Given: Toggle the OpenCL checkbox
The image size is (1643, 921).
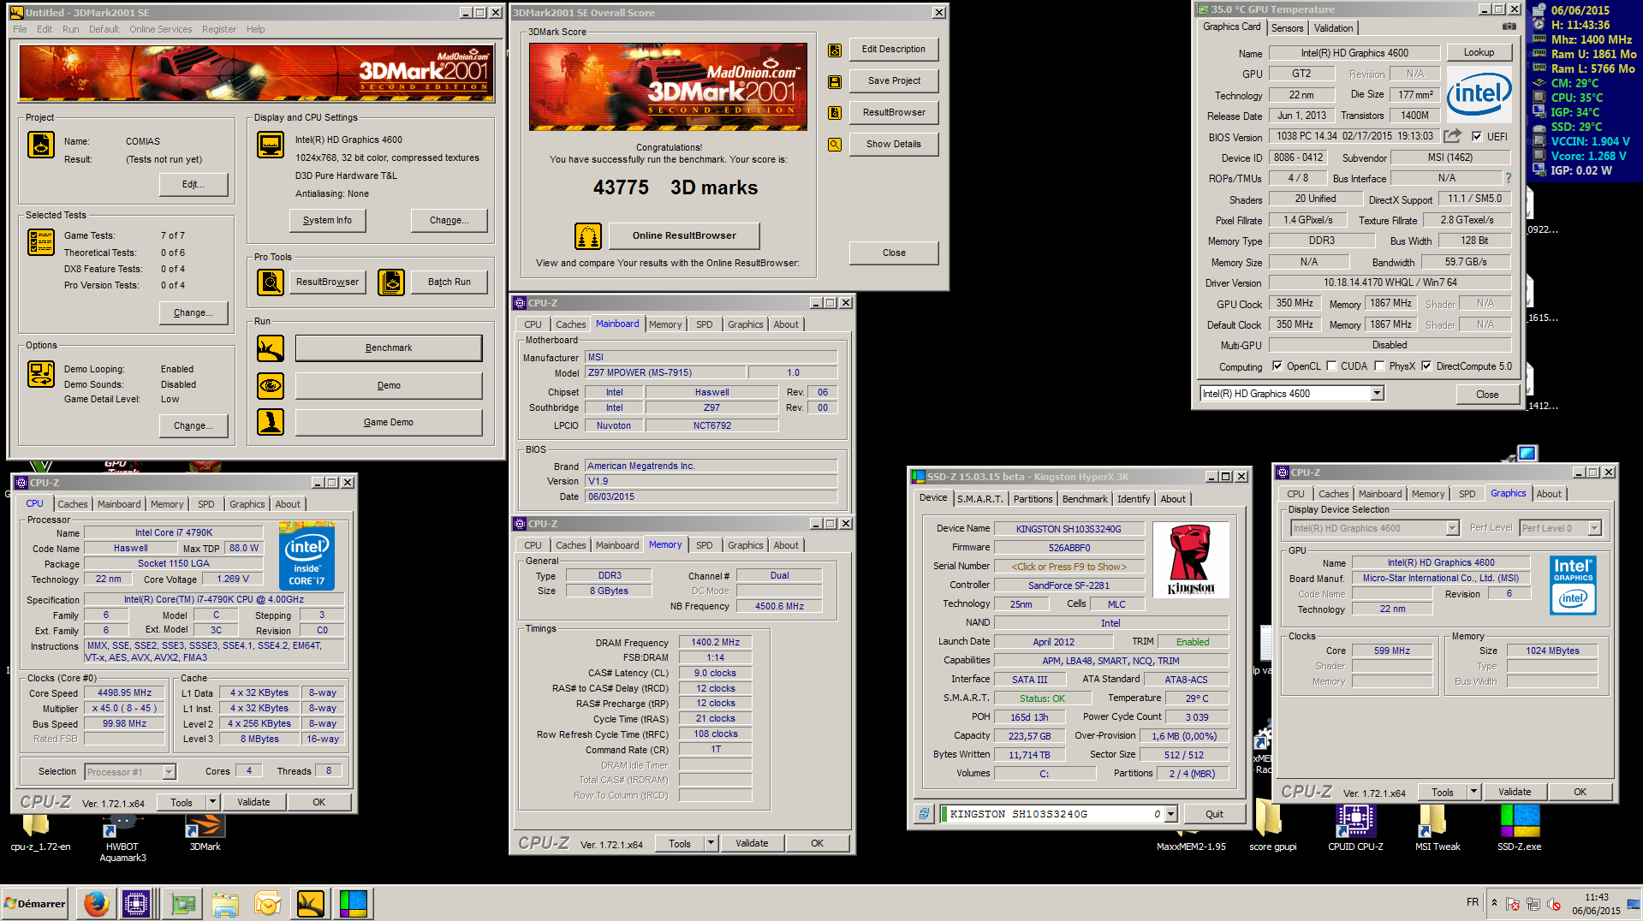Looking at the screenshot, I should (x=1277, y=366).
